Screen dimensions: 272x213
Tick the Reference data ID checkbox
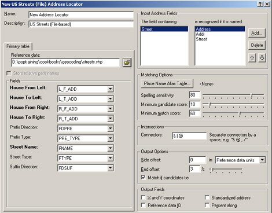(x=144, y=205)
